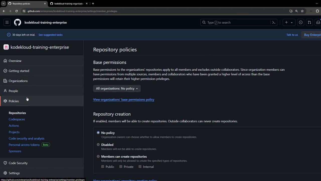Viewport: 321px width, 181px height.
Task: Open the notifications inbox icon
Action: 318,22
